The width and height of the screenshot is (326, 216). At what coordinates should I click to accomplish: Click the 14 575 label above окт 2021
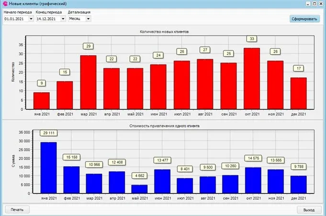tap(253, 158)
